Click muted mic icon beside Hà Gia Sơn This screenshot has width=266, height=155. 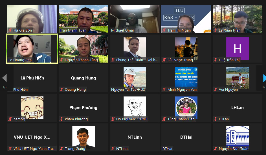tap(10, 30)
